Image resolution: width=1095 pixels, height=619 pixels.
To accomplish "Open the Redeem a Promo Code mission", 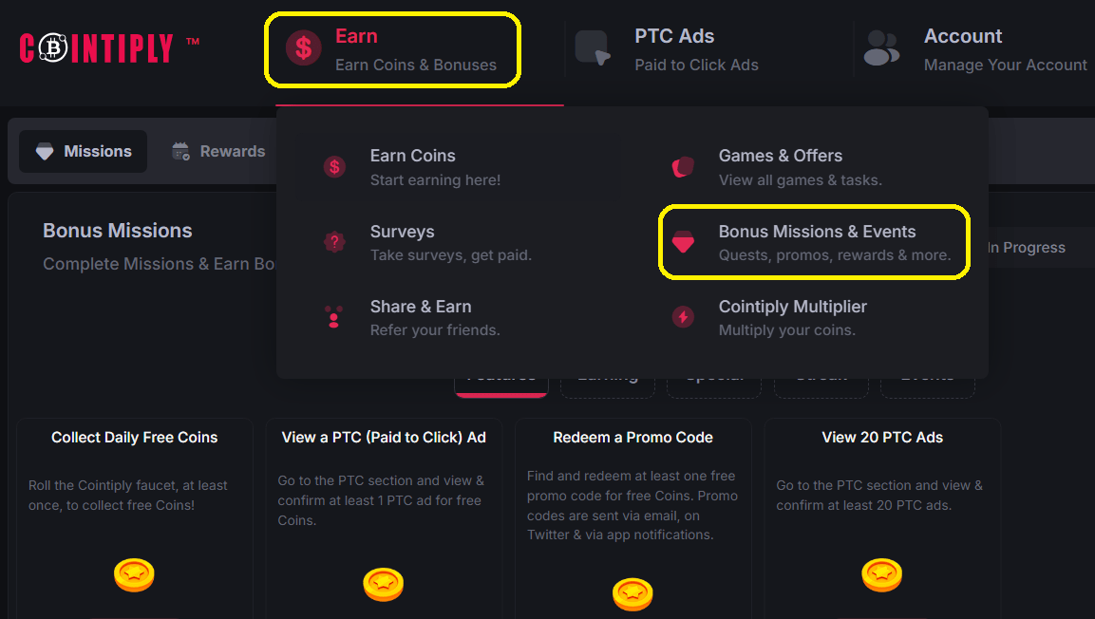I will [632, 438].
